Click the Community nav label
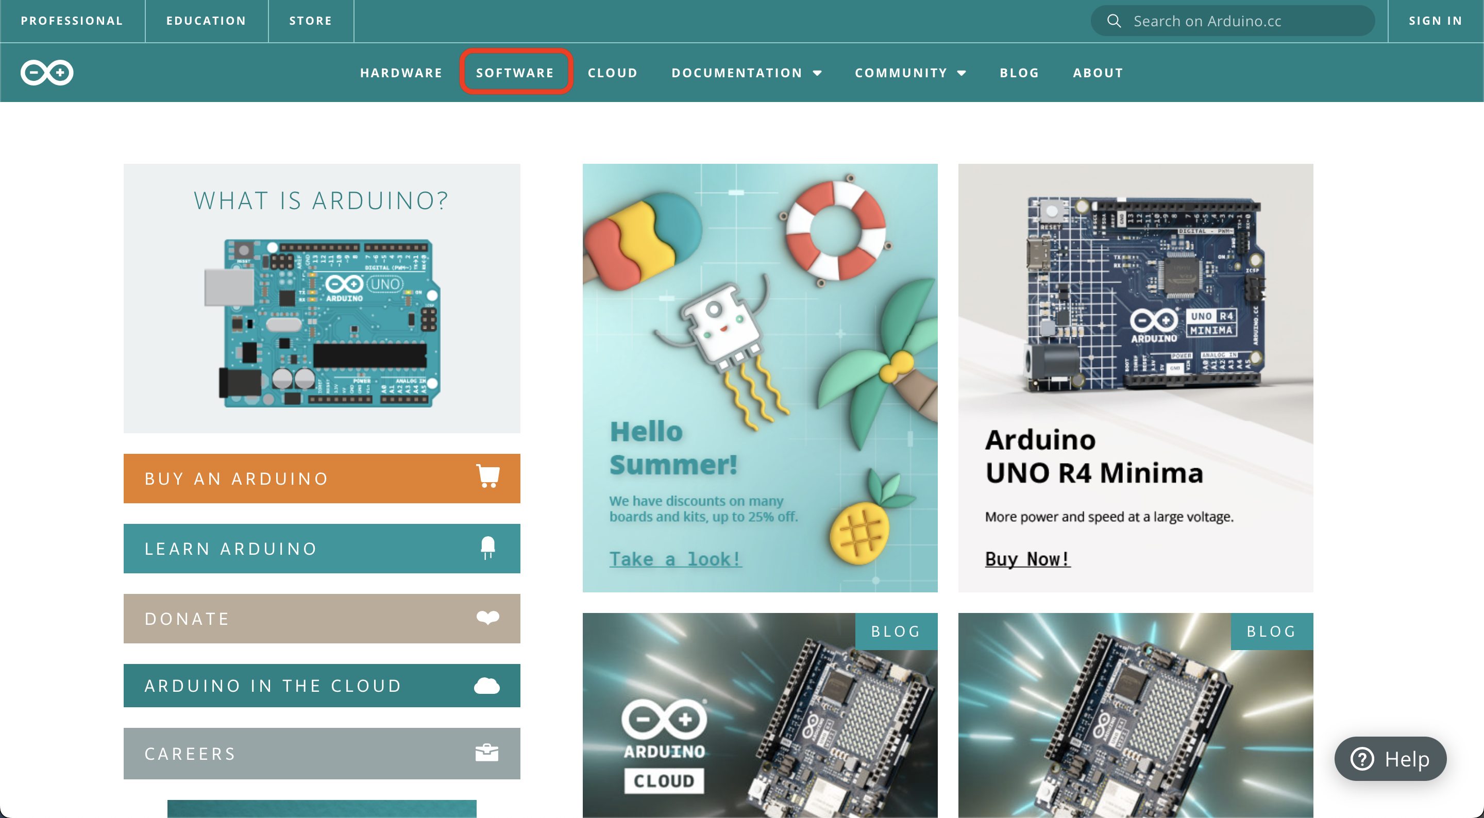This screenshot has height=818, width=1484. (x=901, y=73)
